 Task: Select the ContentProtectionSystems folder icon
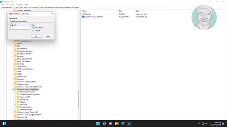(x=18, y=94)
